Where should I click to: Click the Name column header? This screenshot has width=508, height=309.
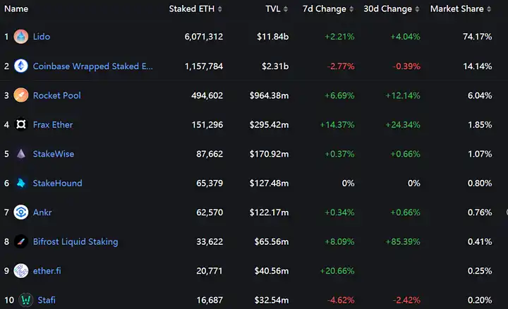click(x=16, y=8)
